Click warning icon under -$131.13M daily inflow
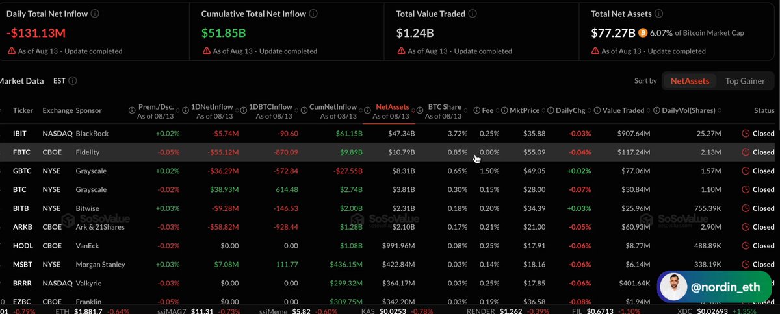Image resolution: width=780 pixels, height=314 pixels. (x=12, y=51)
